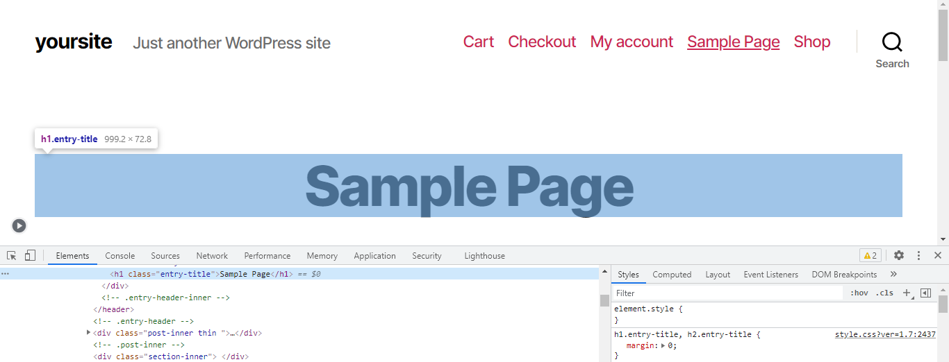The height and width of the screenshot is (362, 949).
Task: Open DevTools settings gear
Action: click(x=899, y=255)
